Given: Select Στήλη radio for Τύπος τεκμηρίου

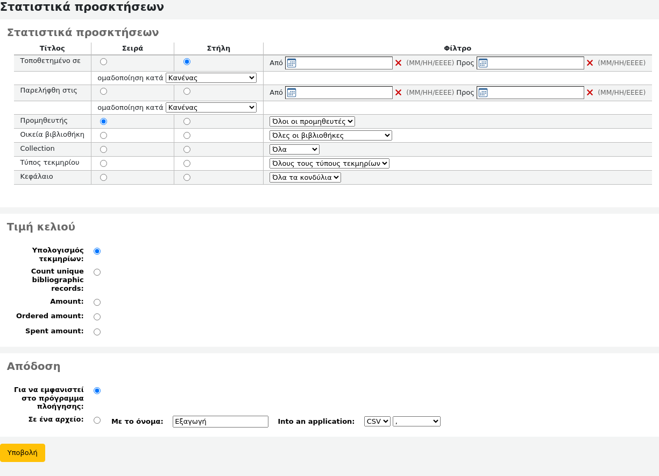Looking at the screenshot, I should (187, 163).
